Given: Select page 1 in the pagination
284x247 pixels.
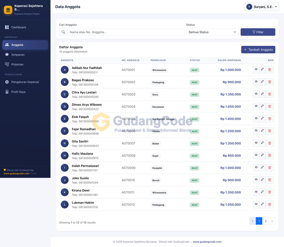Looking at the screenshot, I should coord(259,221).
